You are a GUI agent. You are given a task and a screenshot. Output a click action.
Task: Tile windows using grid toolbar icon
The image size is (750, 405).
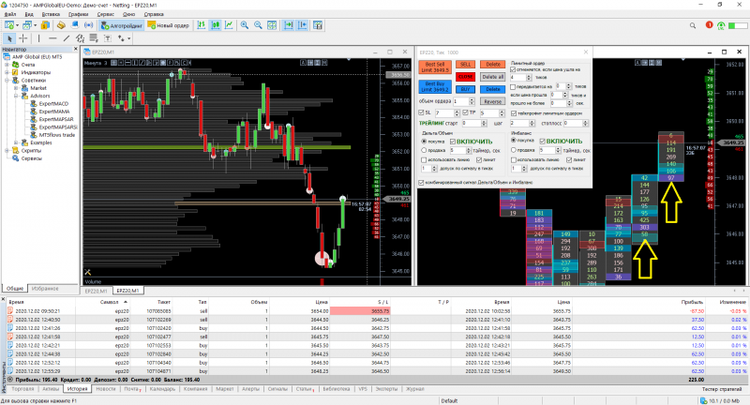click(272, 25)
